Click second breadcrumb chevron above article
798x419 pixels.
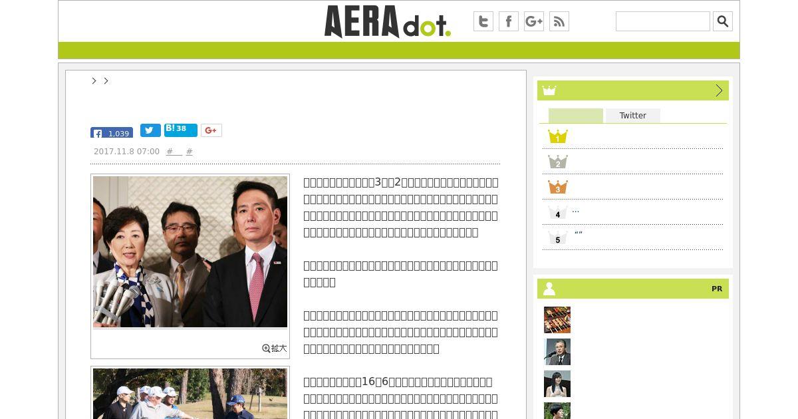(106, 80)
